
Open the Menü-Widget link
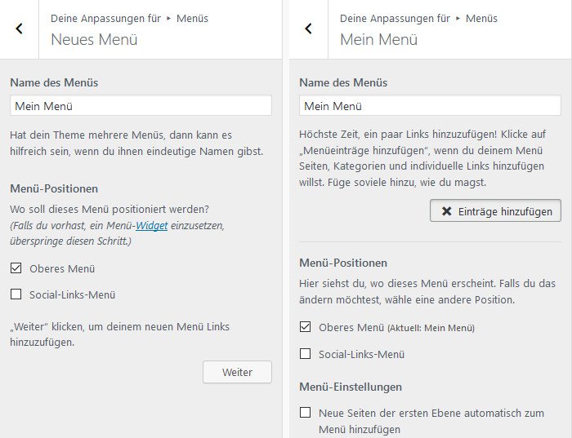coord(152,226)
